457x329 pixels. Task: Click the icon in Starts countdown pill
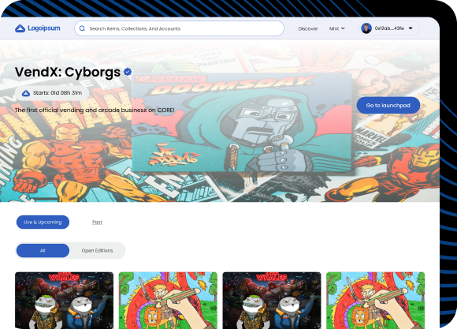click(26, 93)
